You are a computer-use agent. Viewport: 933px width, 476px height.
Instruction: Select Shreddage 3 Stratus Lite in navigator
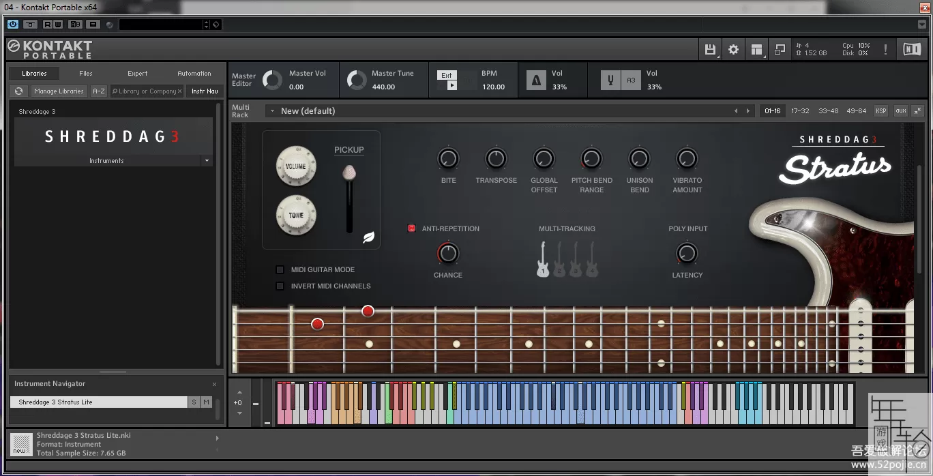(98, 402)
